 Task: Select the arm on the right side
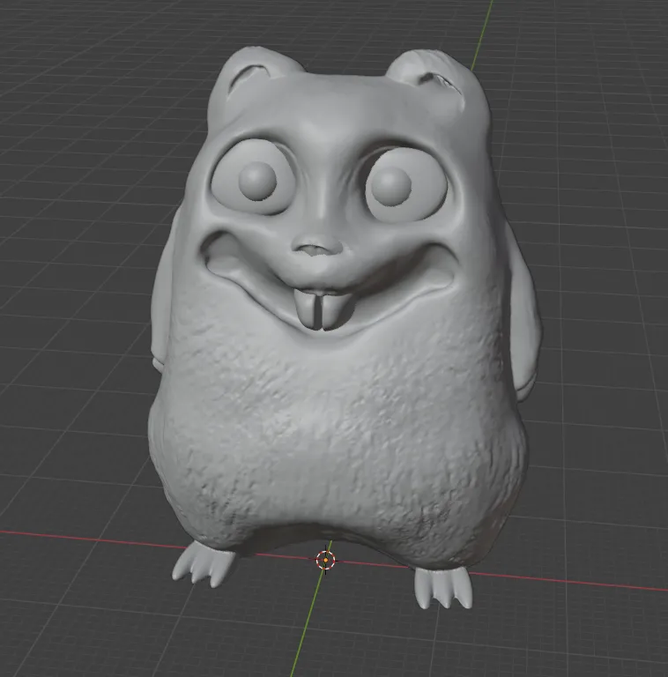(x=526, y=326)
